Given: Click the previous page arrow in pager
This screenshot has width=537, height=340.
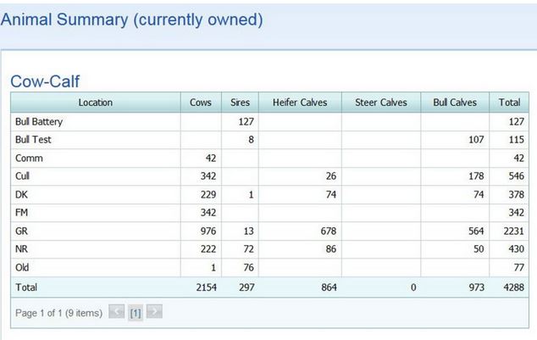Looking at the screenshot, I should tap(117, 313).
